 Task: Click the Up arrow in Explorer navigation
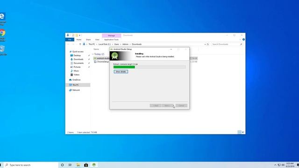tap(80, 44)
